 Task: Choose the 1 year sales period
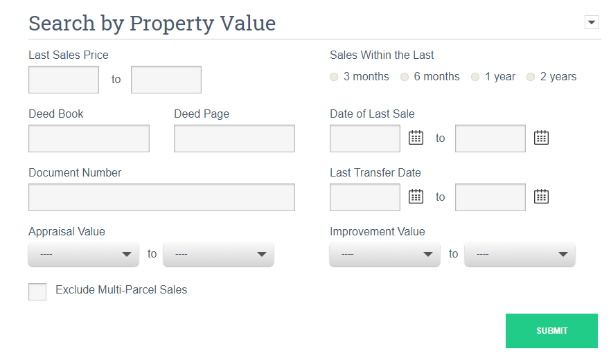click(x=476, y=77)
